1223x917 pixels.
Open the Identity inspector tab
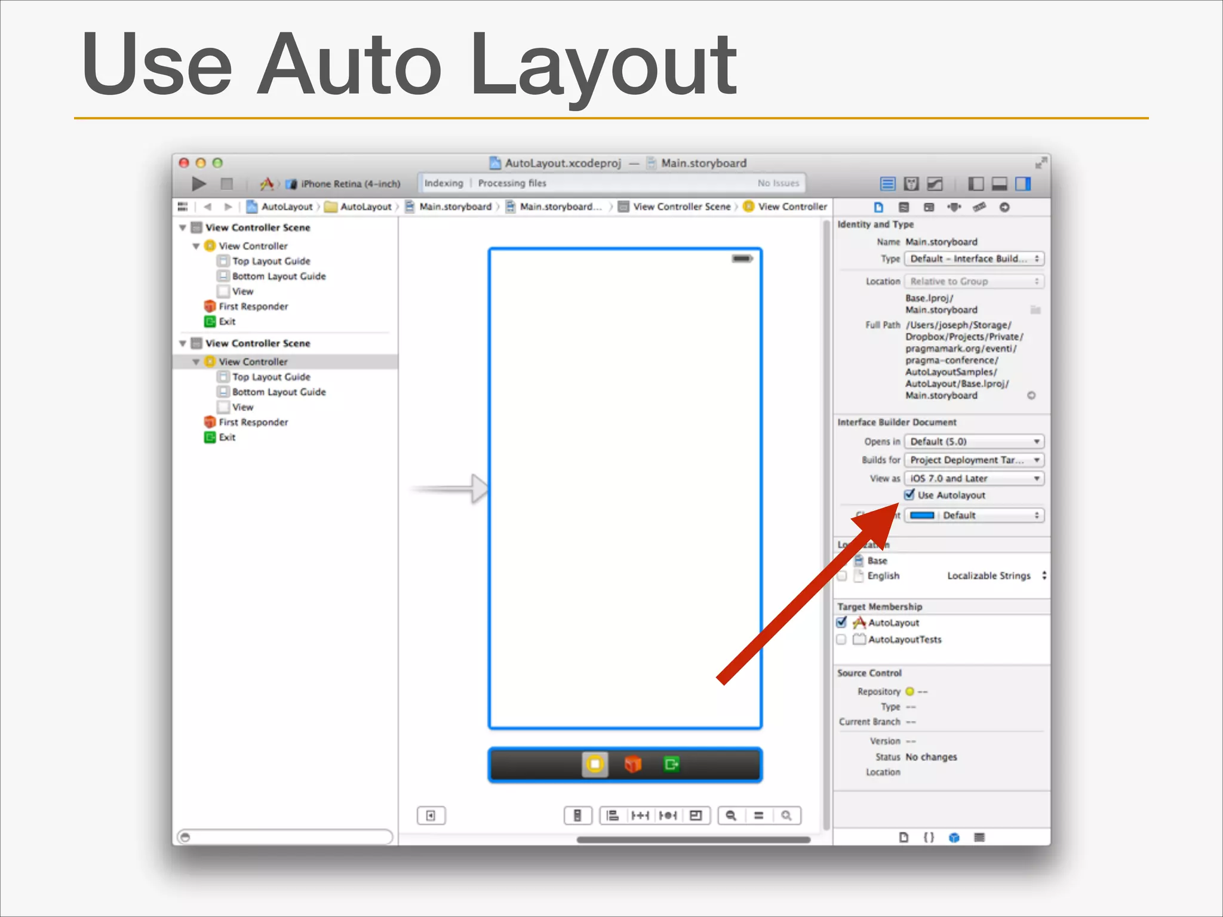click(929, 207)
